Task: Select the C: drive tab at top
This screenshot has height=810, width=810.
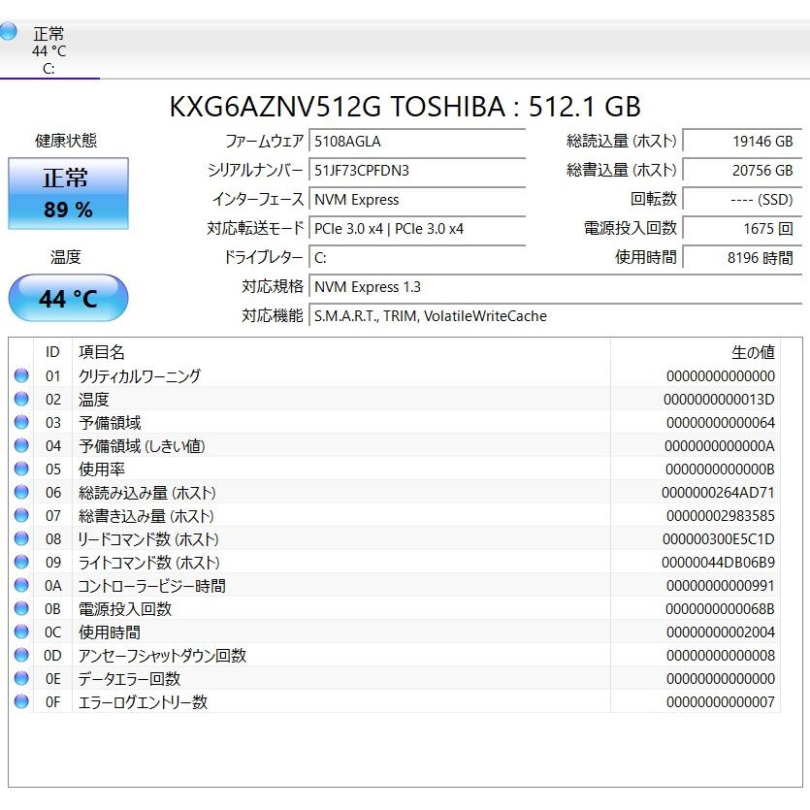Action: 49,50
